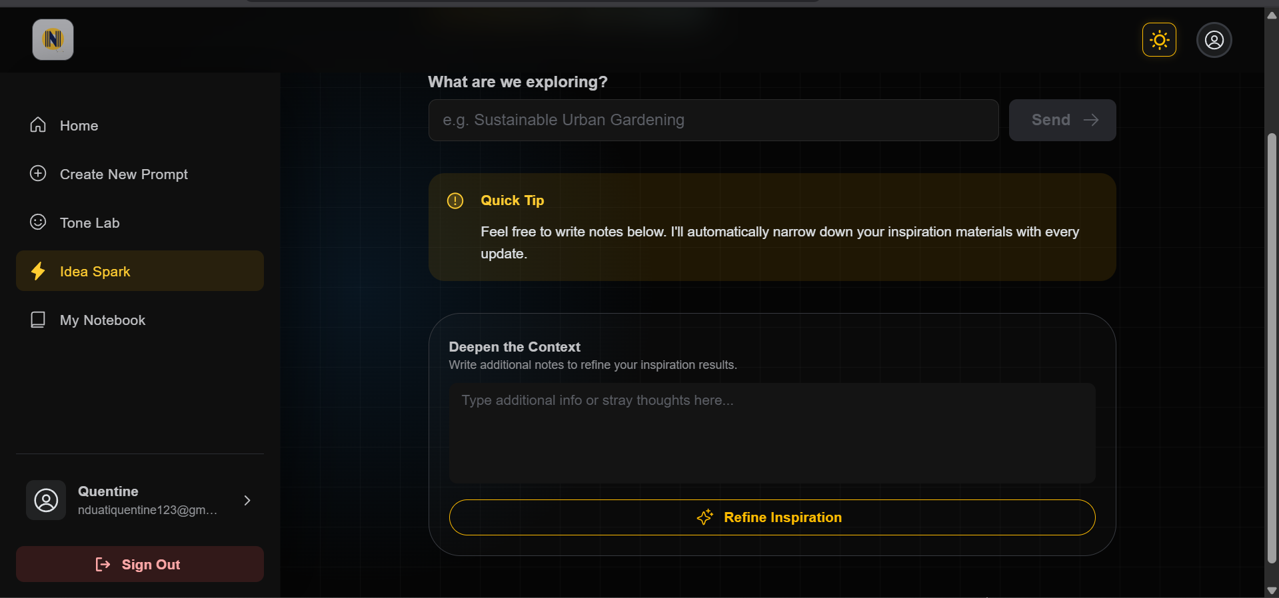The width and height of the screenshot is (1279, 598).
Task: Click the user avatar beside Quentine
Action: coord(46,500)
